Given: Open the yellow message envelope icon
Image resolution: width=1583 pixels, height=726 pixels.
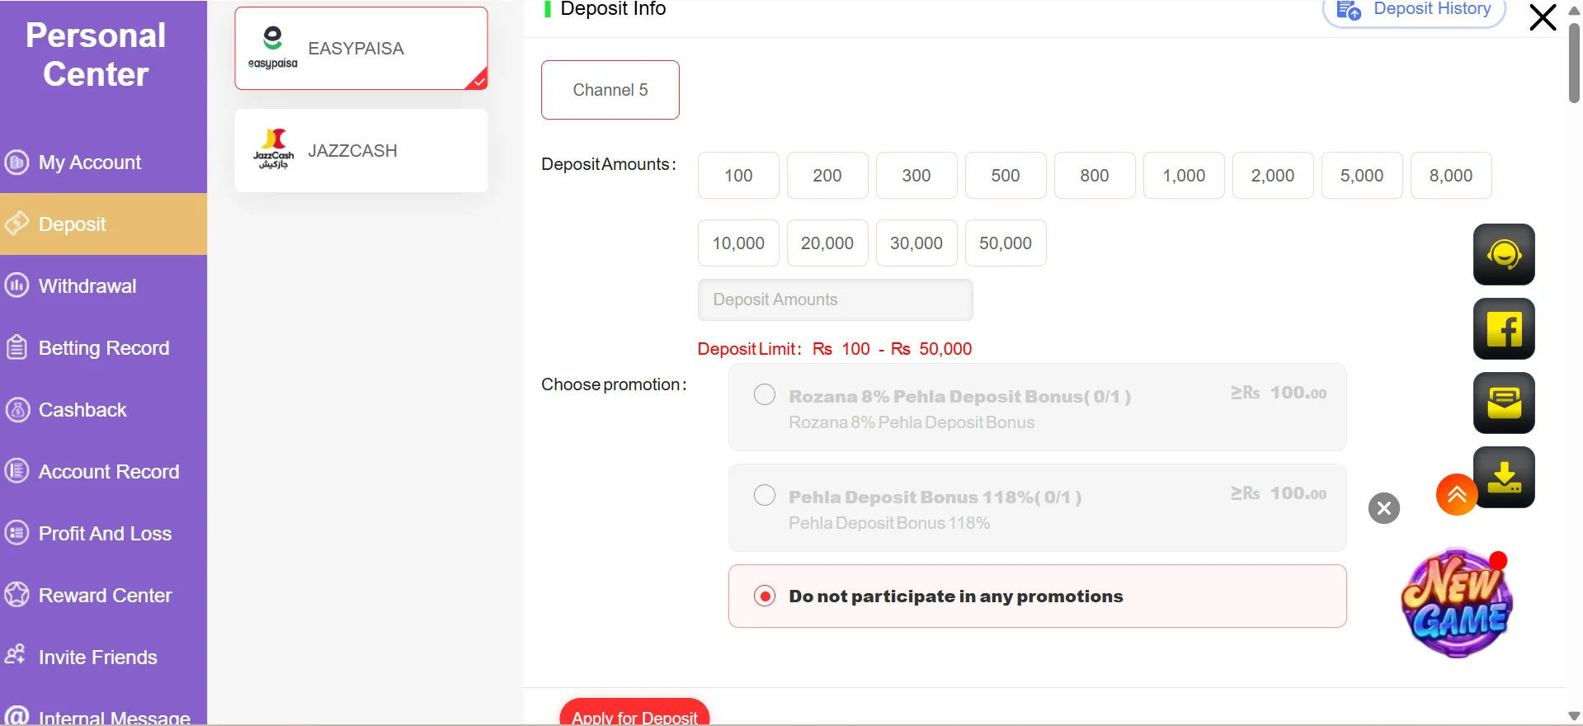Looking at the screenshot, I should 1503,403.
